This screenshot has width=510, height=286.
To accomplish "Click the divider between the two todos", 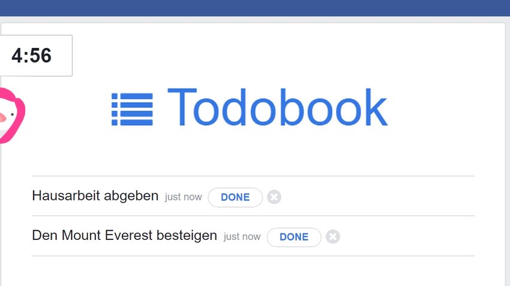I will [x=253, y=215].
